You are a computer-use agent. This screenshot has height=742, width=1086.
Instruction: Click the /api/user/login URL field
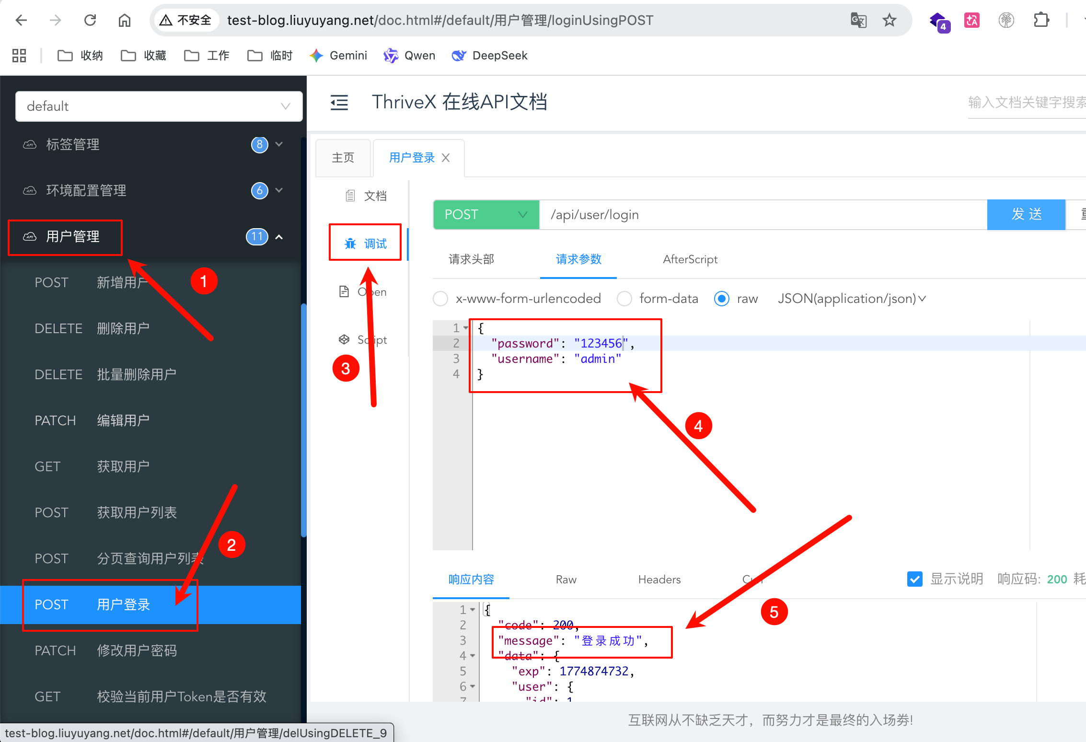pos(762,215)
